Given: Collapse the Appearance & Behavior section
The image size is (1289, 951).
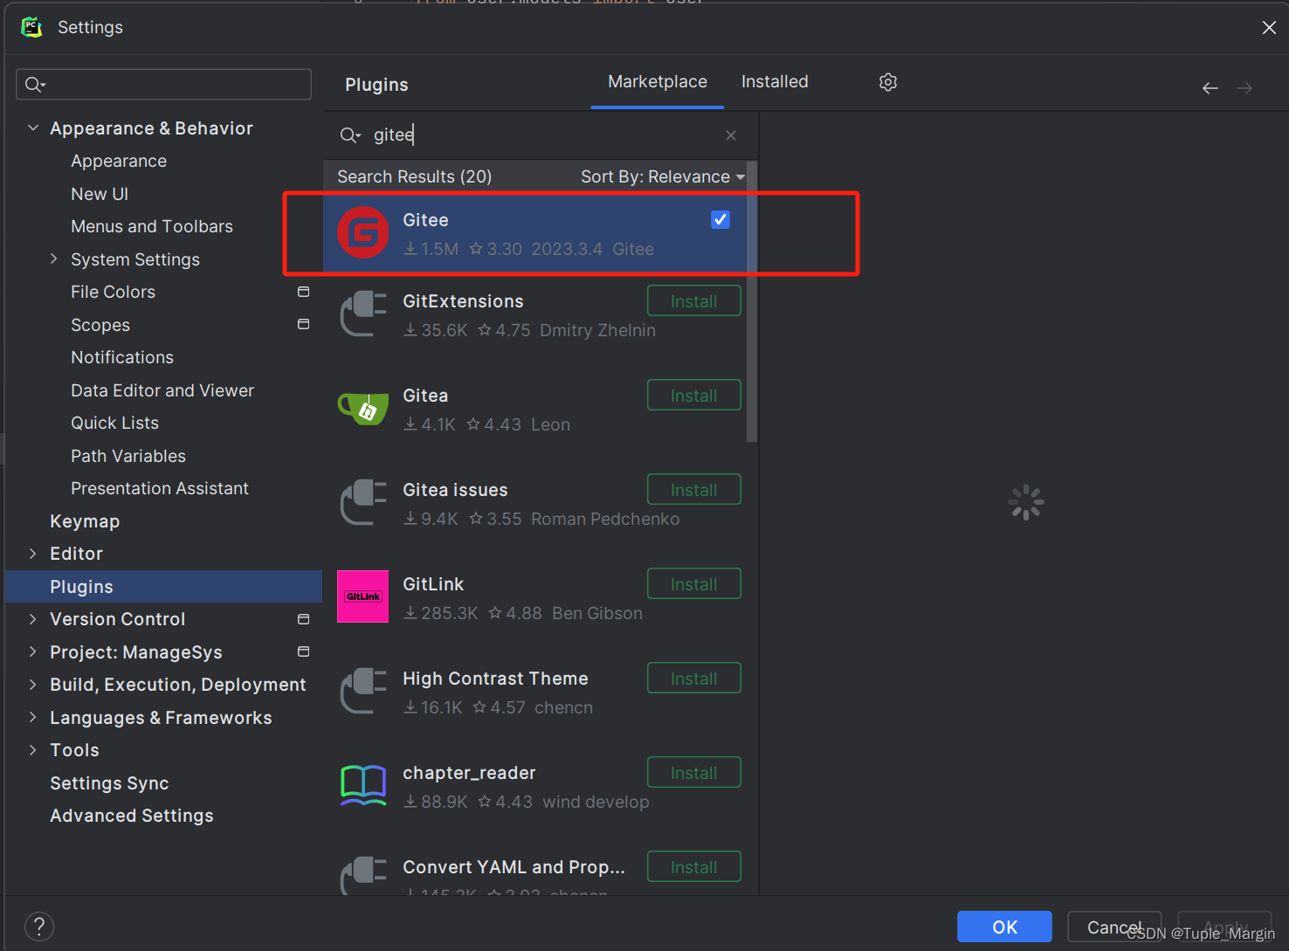Looking at the screenshot, I should pos(33,128).
